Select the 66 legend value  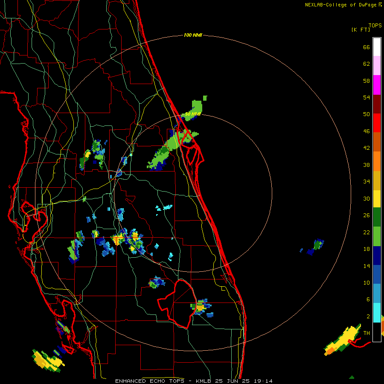pyautogui.click(x=367, y=47)
